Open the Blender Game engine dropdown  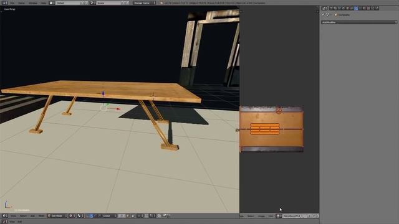click(x=144, y=2)
